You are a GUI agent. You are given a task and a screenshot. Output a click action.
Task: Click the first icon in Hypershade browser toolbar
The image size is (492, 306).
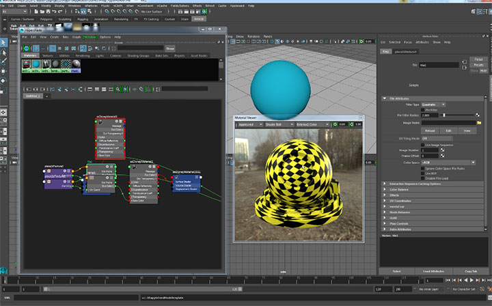(x=27, y=48)
